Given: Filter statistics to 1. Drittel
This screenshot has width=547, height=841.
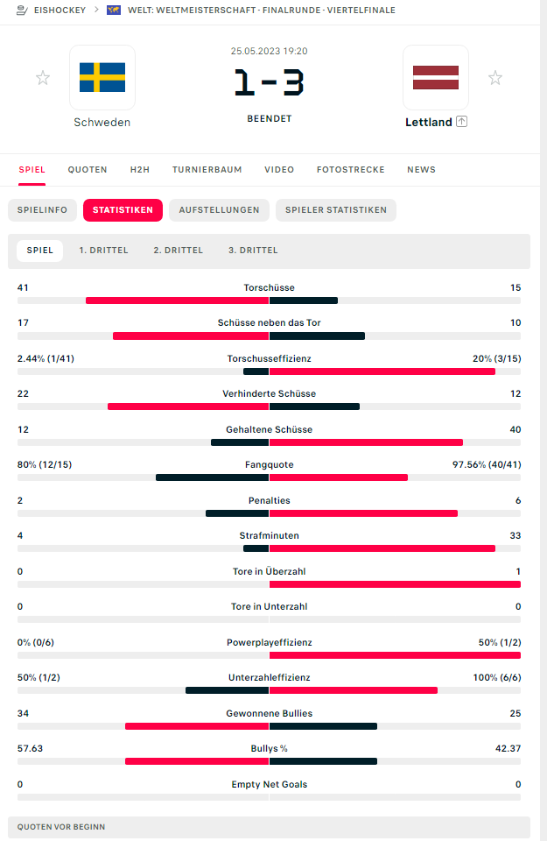Looking at the screenshot, I should [103, 251].
